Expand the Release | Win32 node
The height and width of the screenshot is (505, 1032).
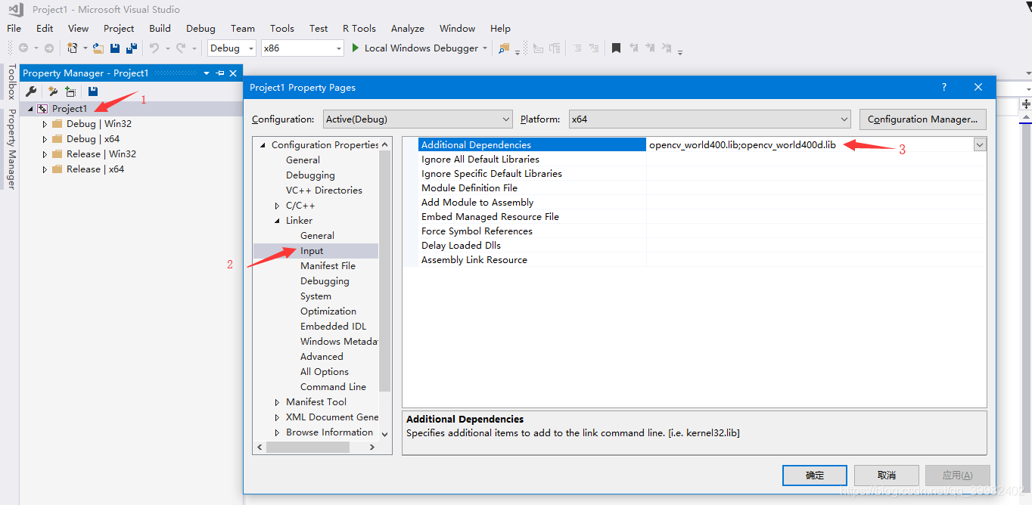tap(45, 154)
